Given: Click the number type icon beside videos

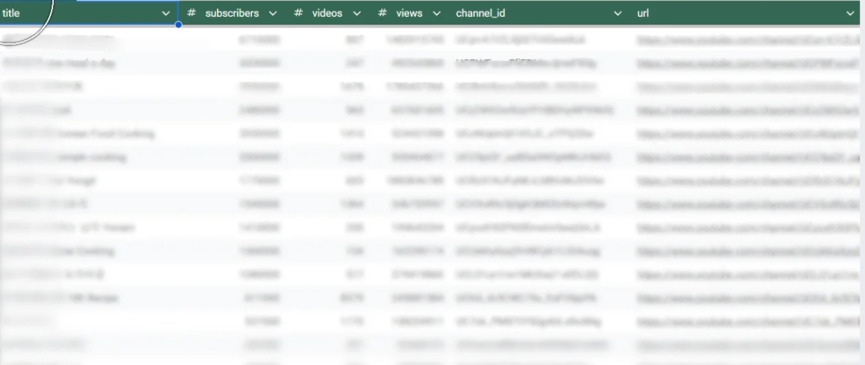Looking at the screenshot, I should click(x=298, y=13).
